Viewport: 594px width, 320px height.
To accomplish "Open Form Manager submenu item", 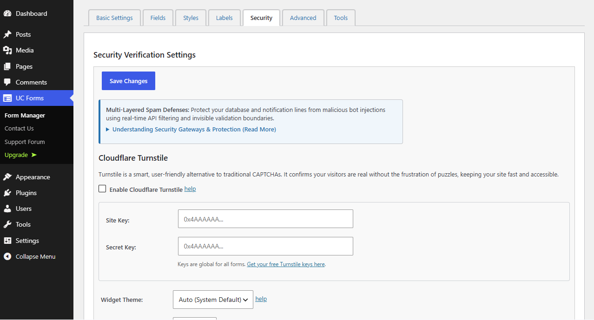I will 25,115.
